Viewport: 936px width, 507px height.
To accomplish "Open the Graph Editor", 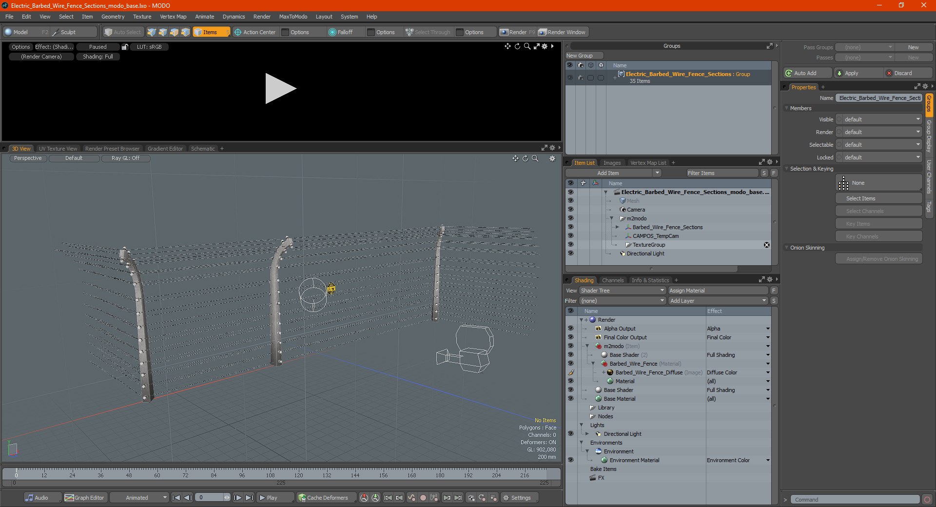I will [85, 498].
